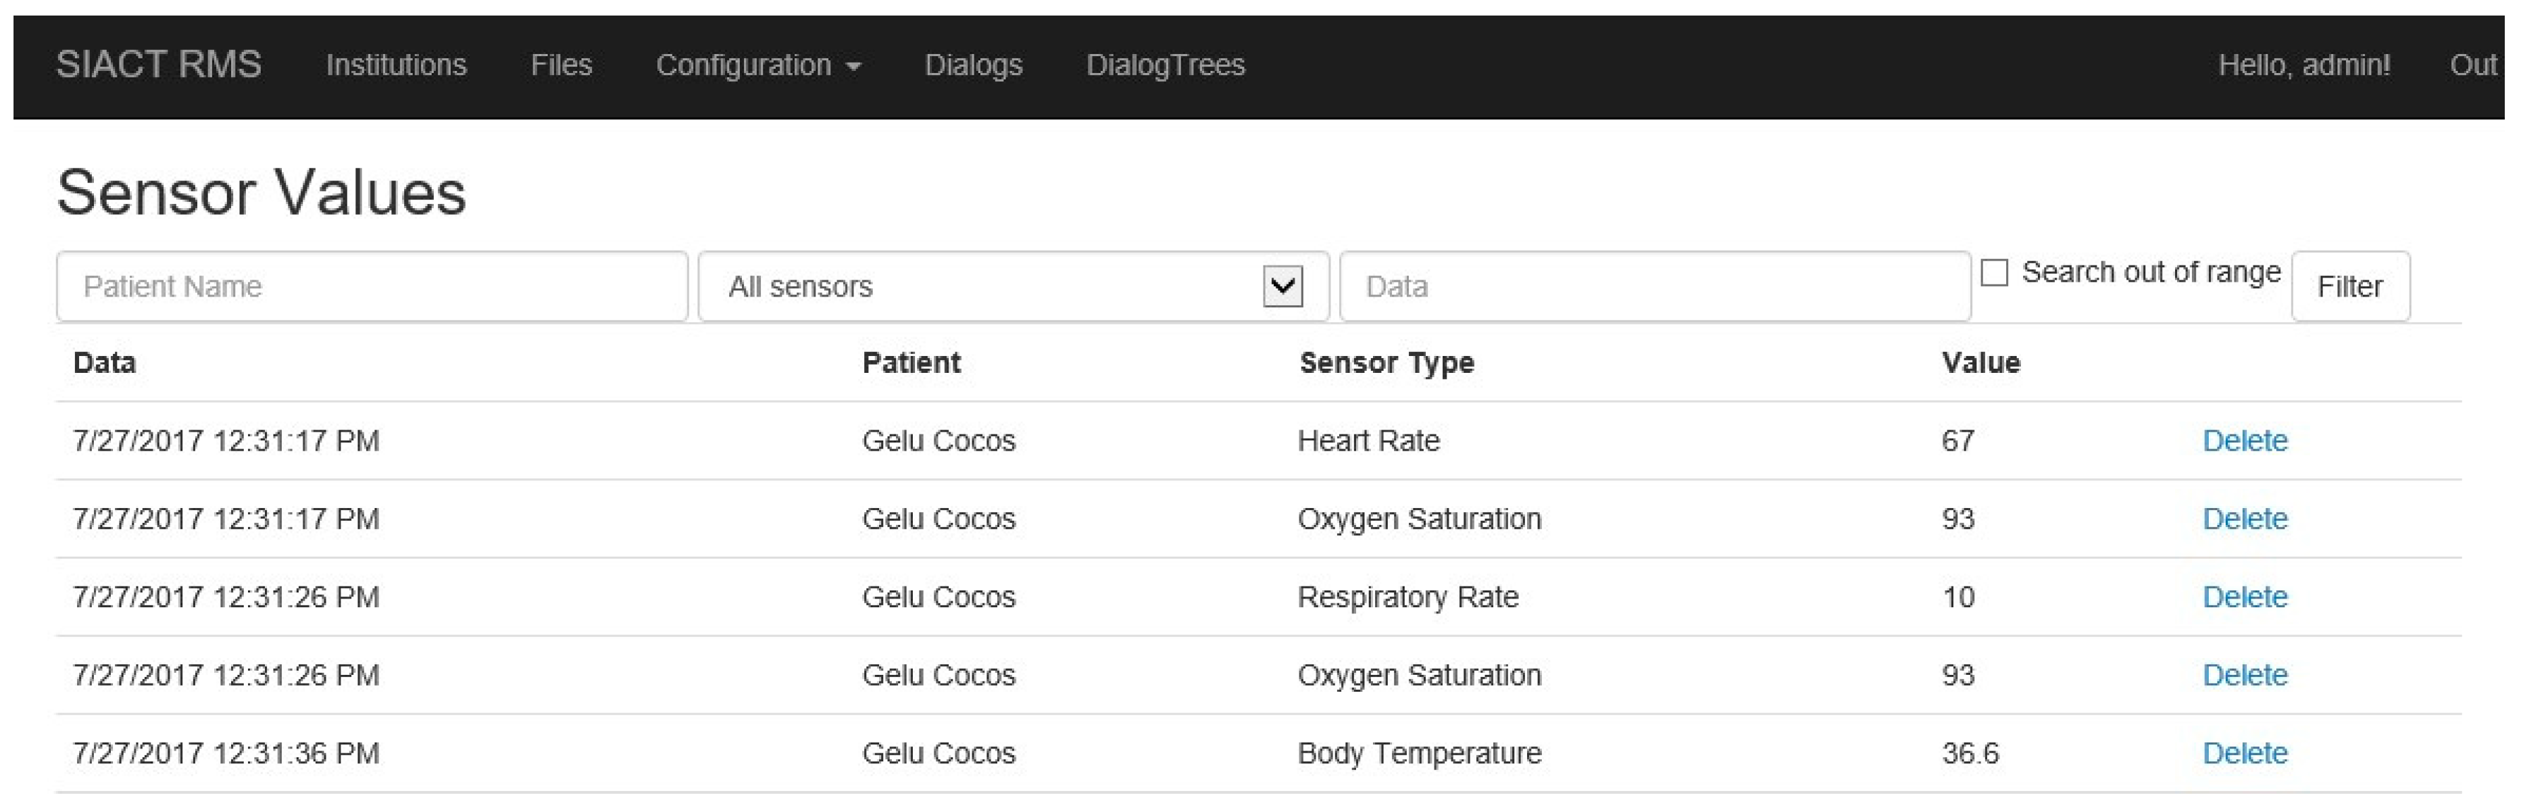The image size is (2521, 812).
Task: Enable the Search out of range checkbox
Action: click(x=1993, y=272)
